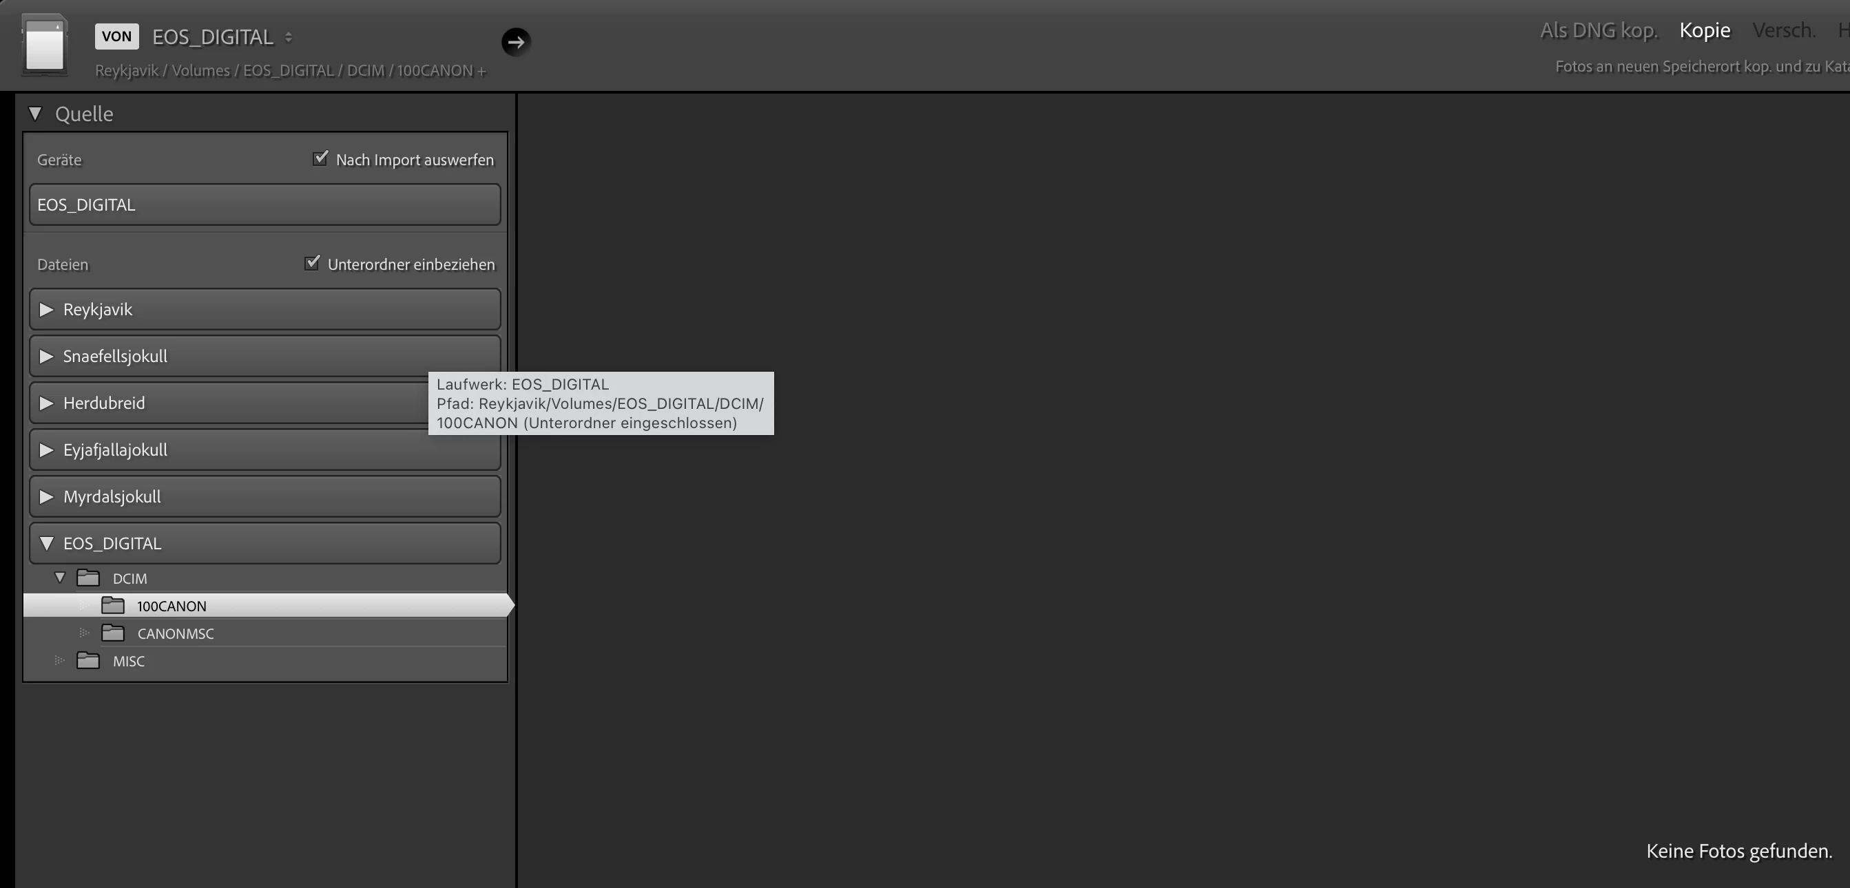
Task: Disable Unterordner einbeziehen checkbox
Action: [x=312, y=264]
